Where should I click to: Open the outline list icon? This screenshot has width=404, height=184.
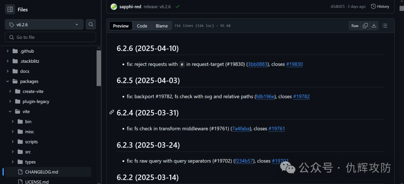[x=385, y=26]
